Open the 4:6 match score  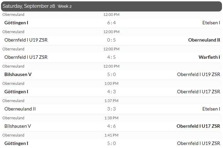pos(111,126)
